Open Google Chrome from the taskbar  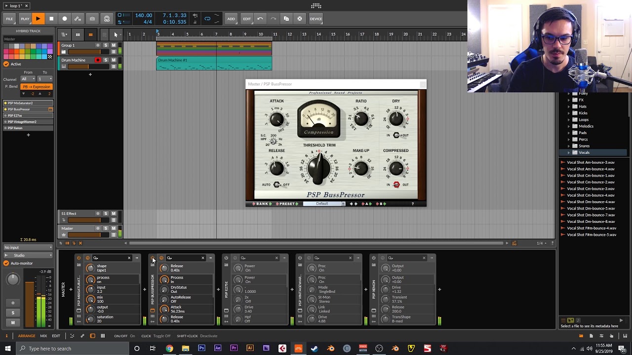tap(169, 349)
